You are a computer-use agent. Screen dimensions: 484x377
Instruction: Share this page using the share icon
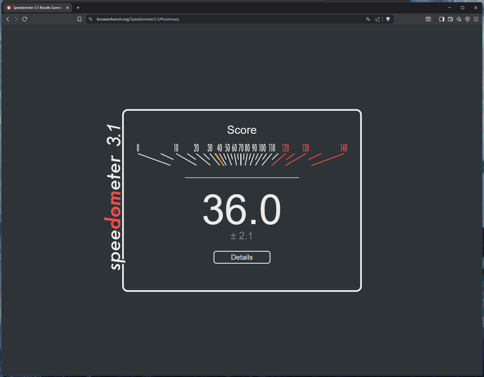pos(378,19)
